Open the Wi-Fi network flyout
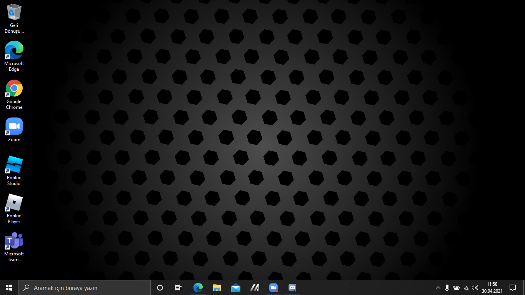This screenshot has height=295, width=525. (x=466, y=288)
